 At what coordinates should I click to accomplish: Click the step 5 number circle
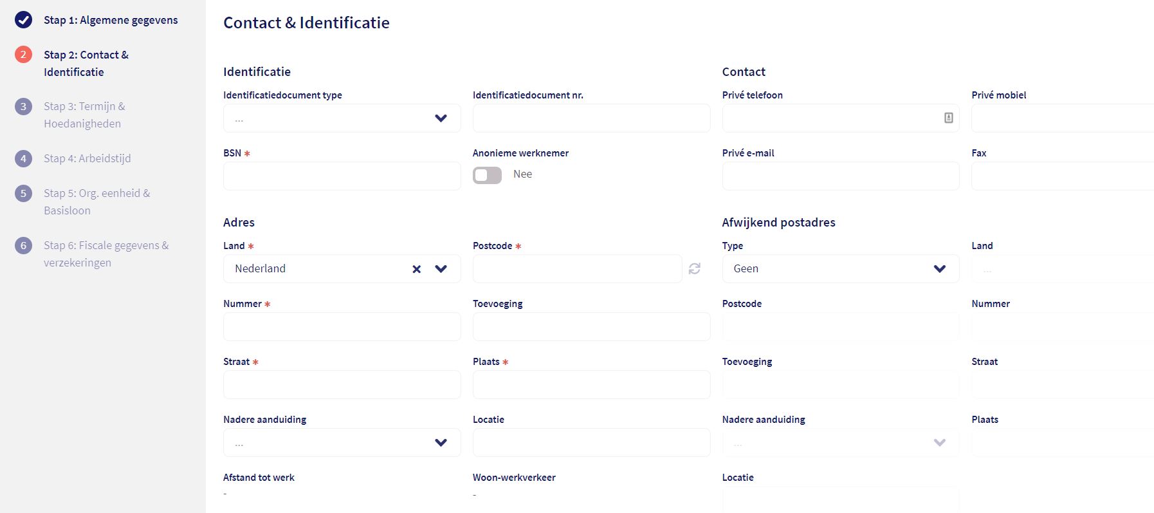point(24,193)
